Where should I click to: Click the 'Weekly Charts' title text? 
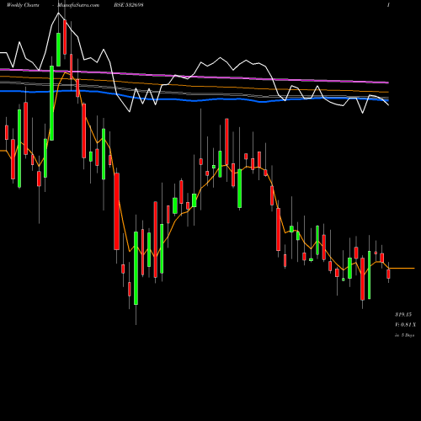click(x=23, y=5)
